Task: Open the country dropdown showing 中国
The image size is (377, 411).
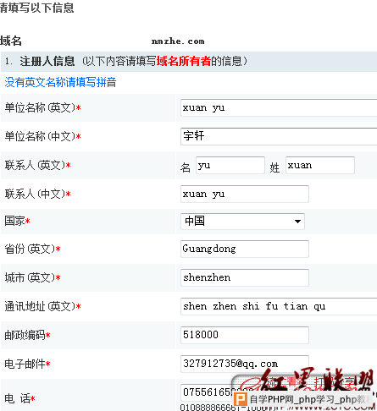Action: (x=242, y=222)
